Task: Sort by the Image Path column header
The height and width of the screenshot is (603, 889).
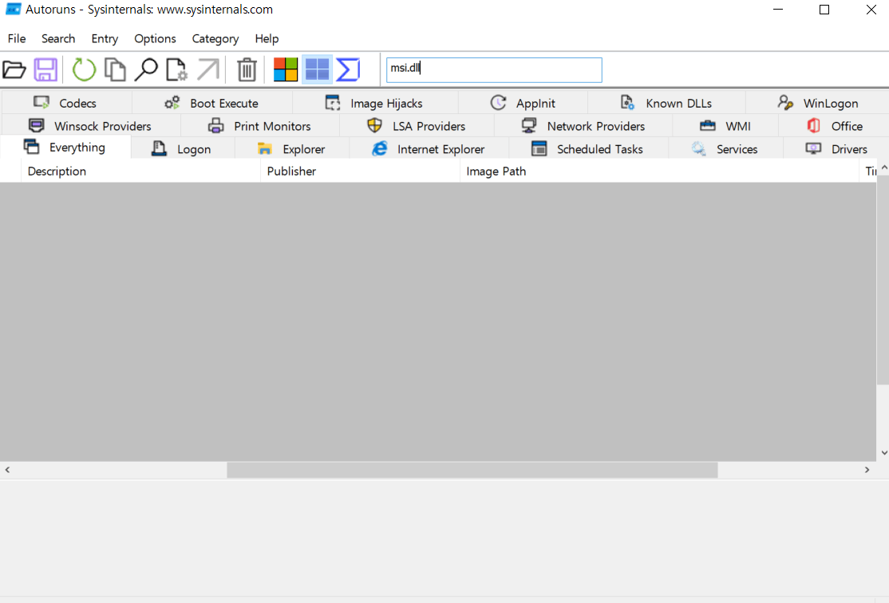Action: pyautogui.click(x=659, y=171)
